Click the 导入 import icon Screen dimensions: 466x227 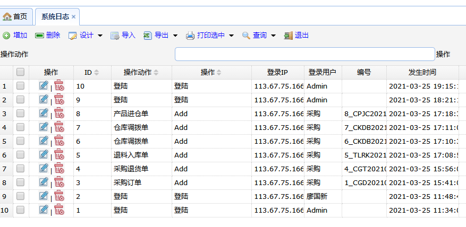click(115, 36)
